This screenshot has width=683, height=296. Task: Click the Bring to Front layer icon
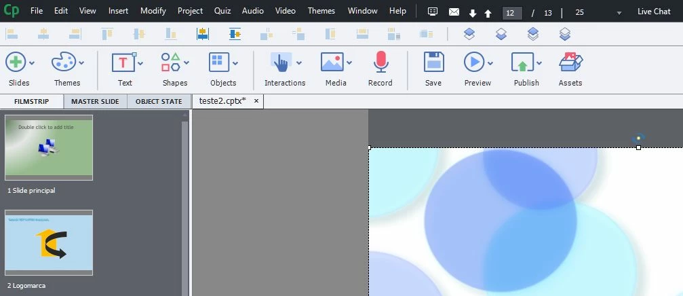pos(533,33)
